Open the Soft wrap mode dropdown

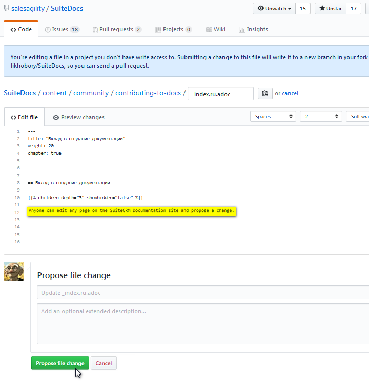[x=358, y=117]
